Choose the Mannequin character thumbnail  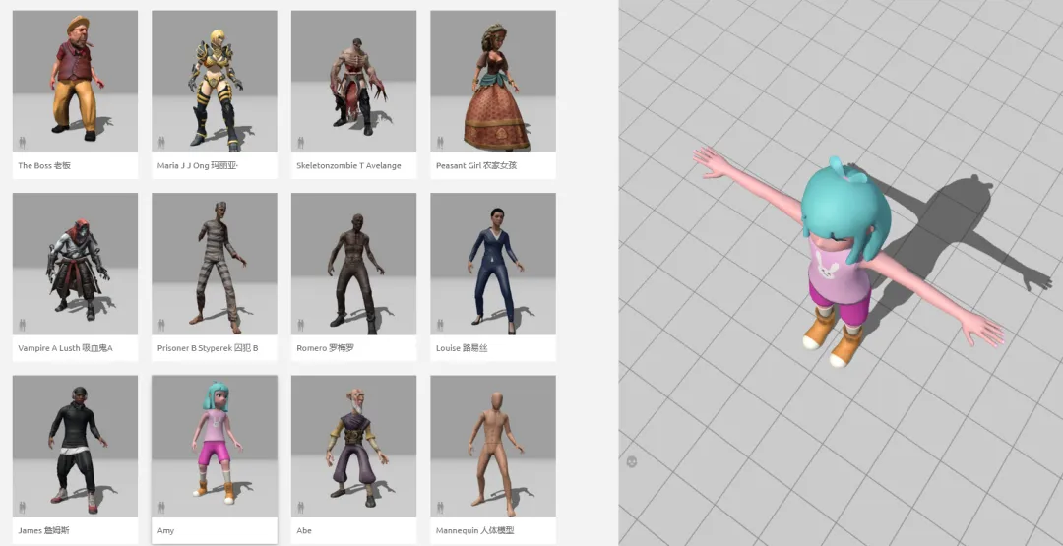coord(492,446)
